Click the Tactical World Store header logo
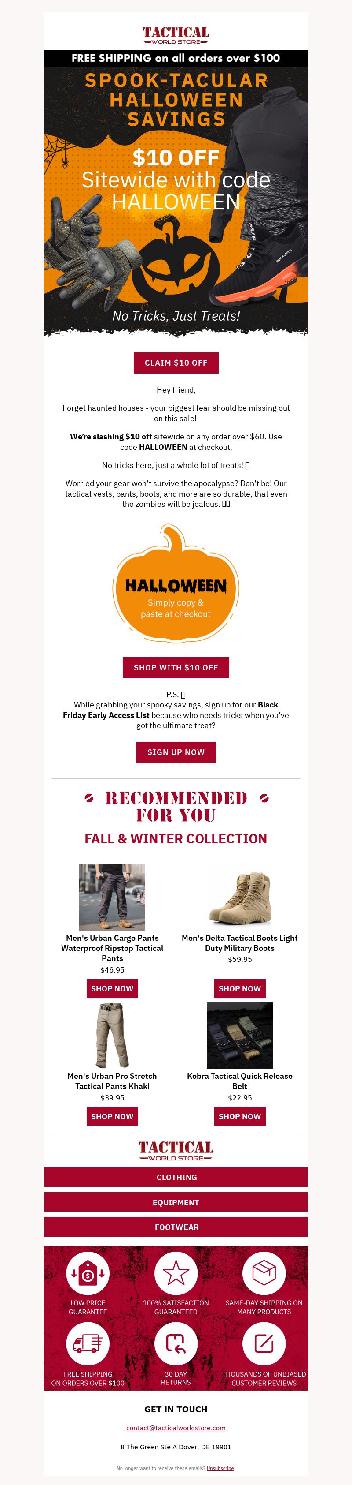This screenshot has height=1485, width=352. point(176,35)
